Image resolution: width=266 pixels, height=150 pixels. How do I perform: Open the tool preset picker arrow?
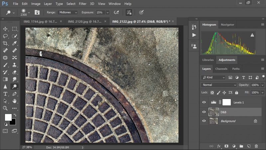click(14, 13)
